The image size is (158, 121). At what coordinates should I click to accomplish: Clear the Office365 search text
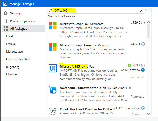tap(141, 11)
